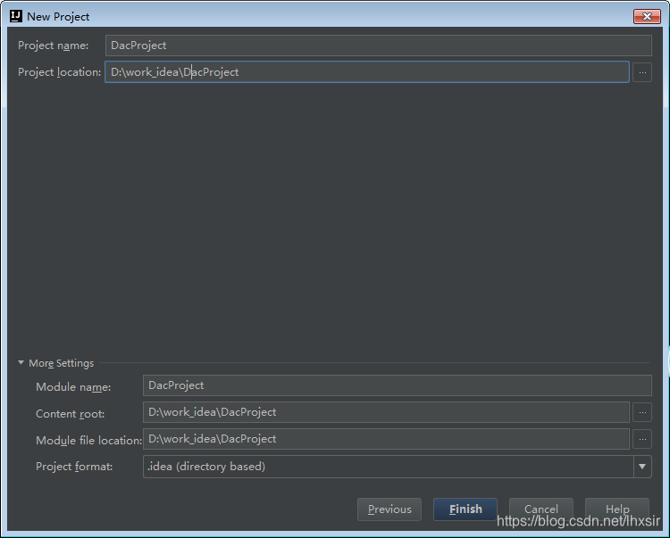Image resolution: width=670 pixels, height=538 pixels.
Task: Cancel the New Project wizard
Action: pyautogui.click(x=541, y=509)
